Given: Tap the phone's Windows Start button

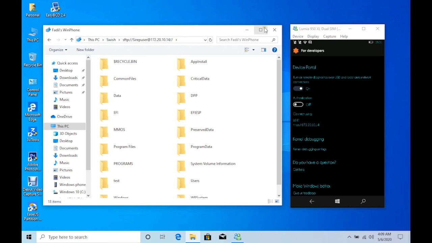Looking at the screenshot, I should tap(337, 201).
